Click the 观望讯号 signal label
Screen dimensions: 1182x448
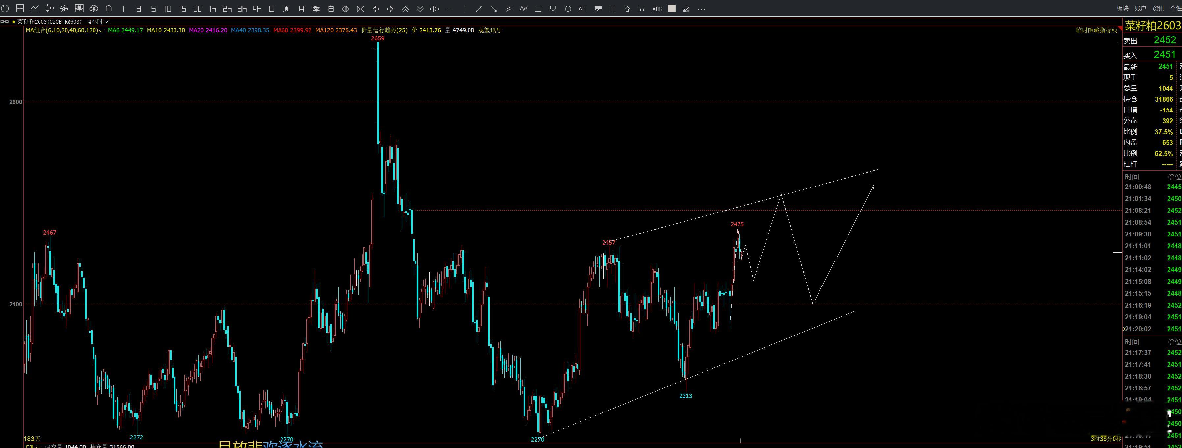(490, 30)
